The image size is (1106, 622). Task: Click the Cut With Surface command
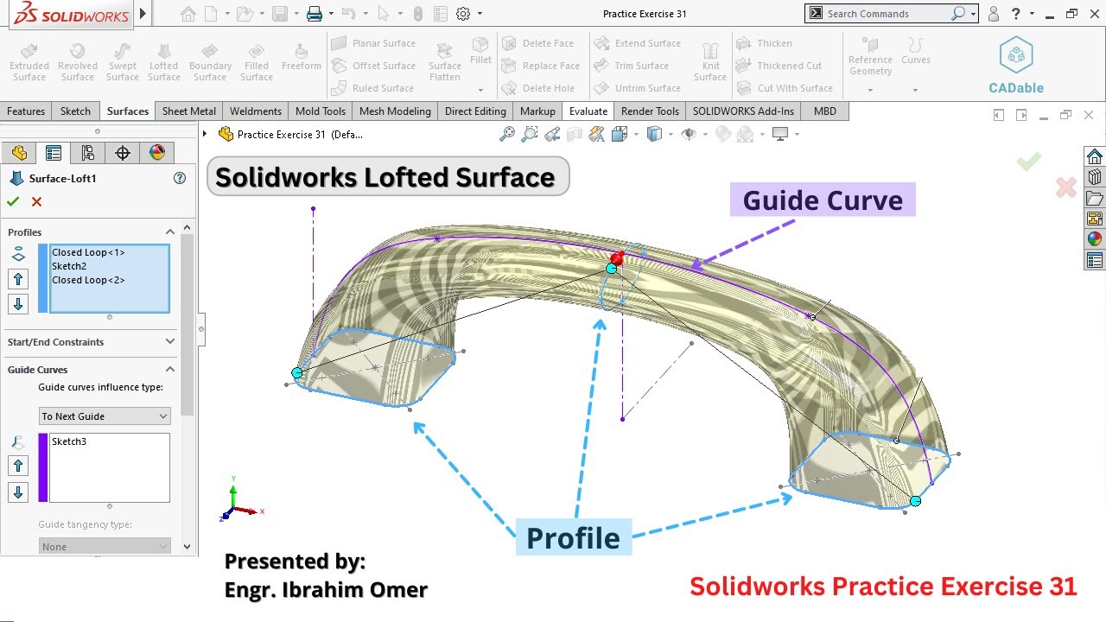(x=785, y=88)
